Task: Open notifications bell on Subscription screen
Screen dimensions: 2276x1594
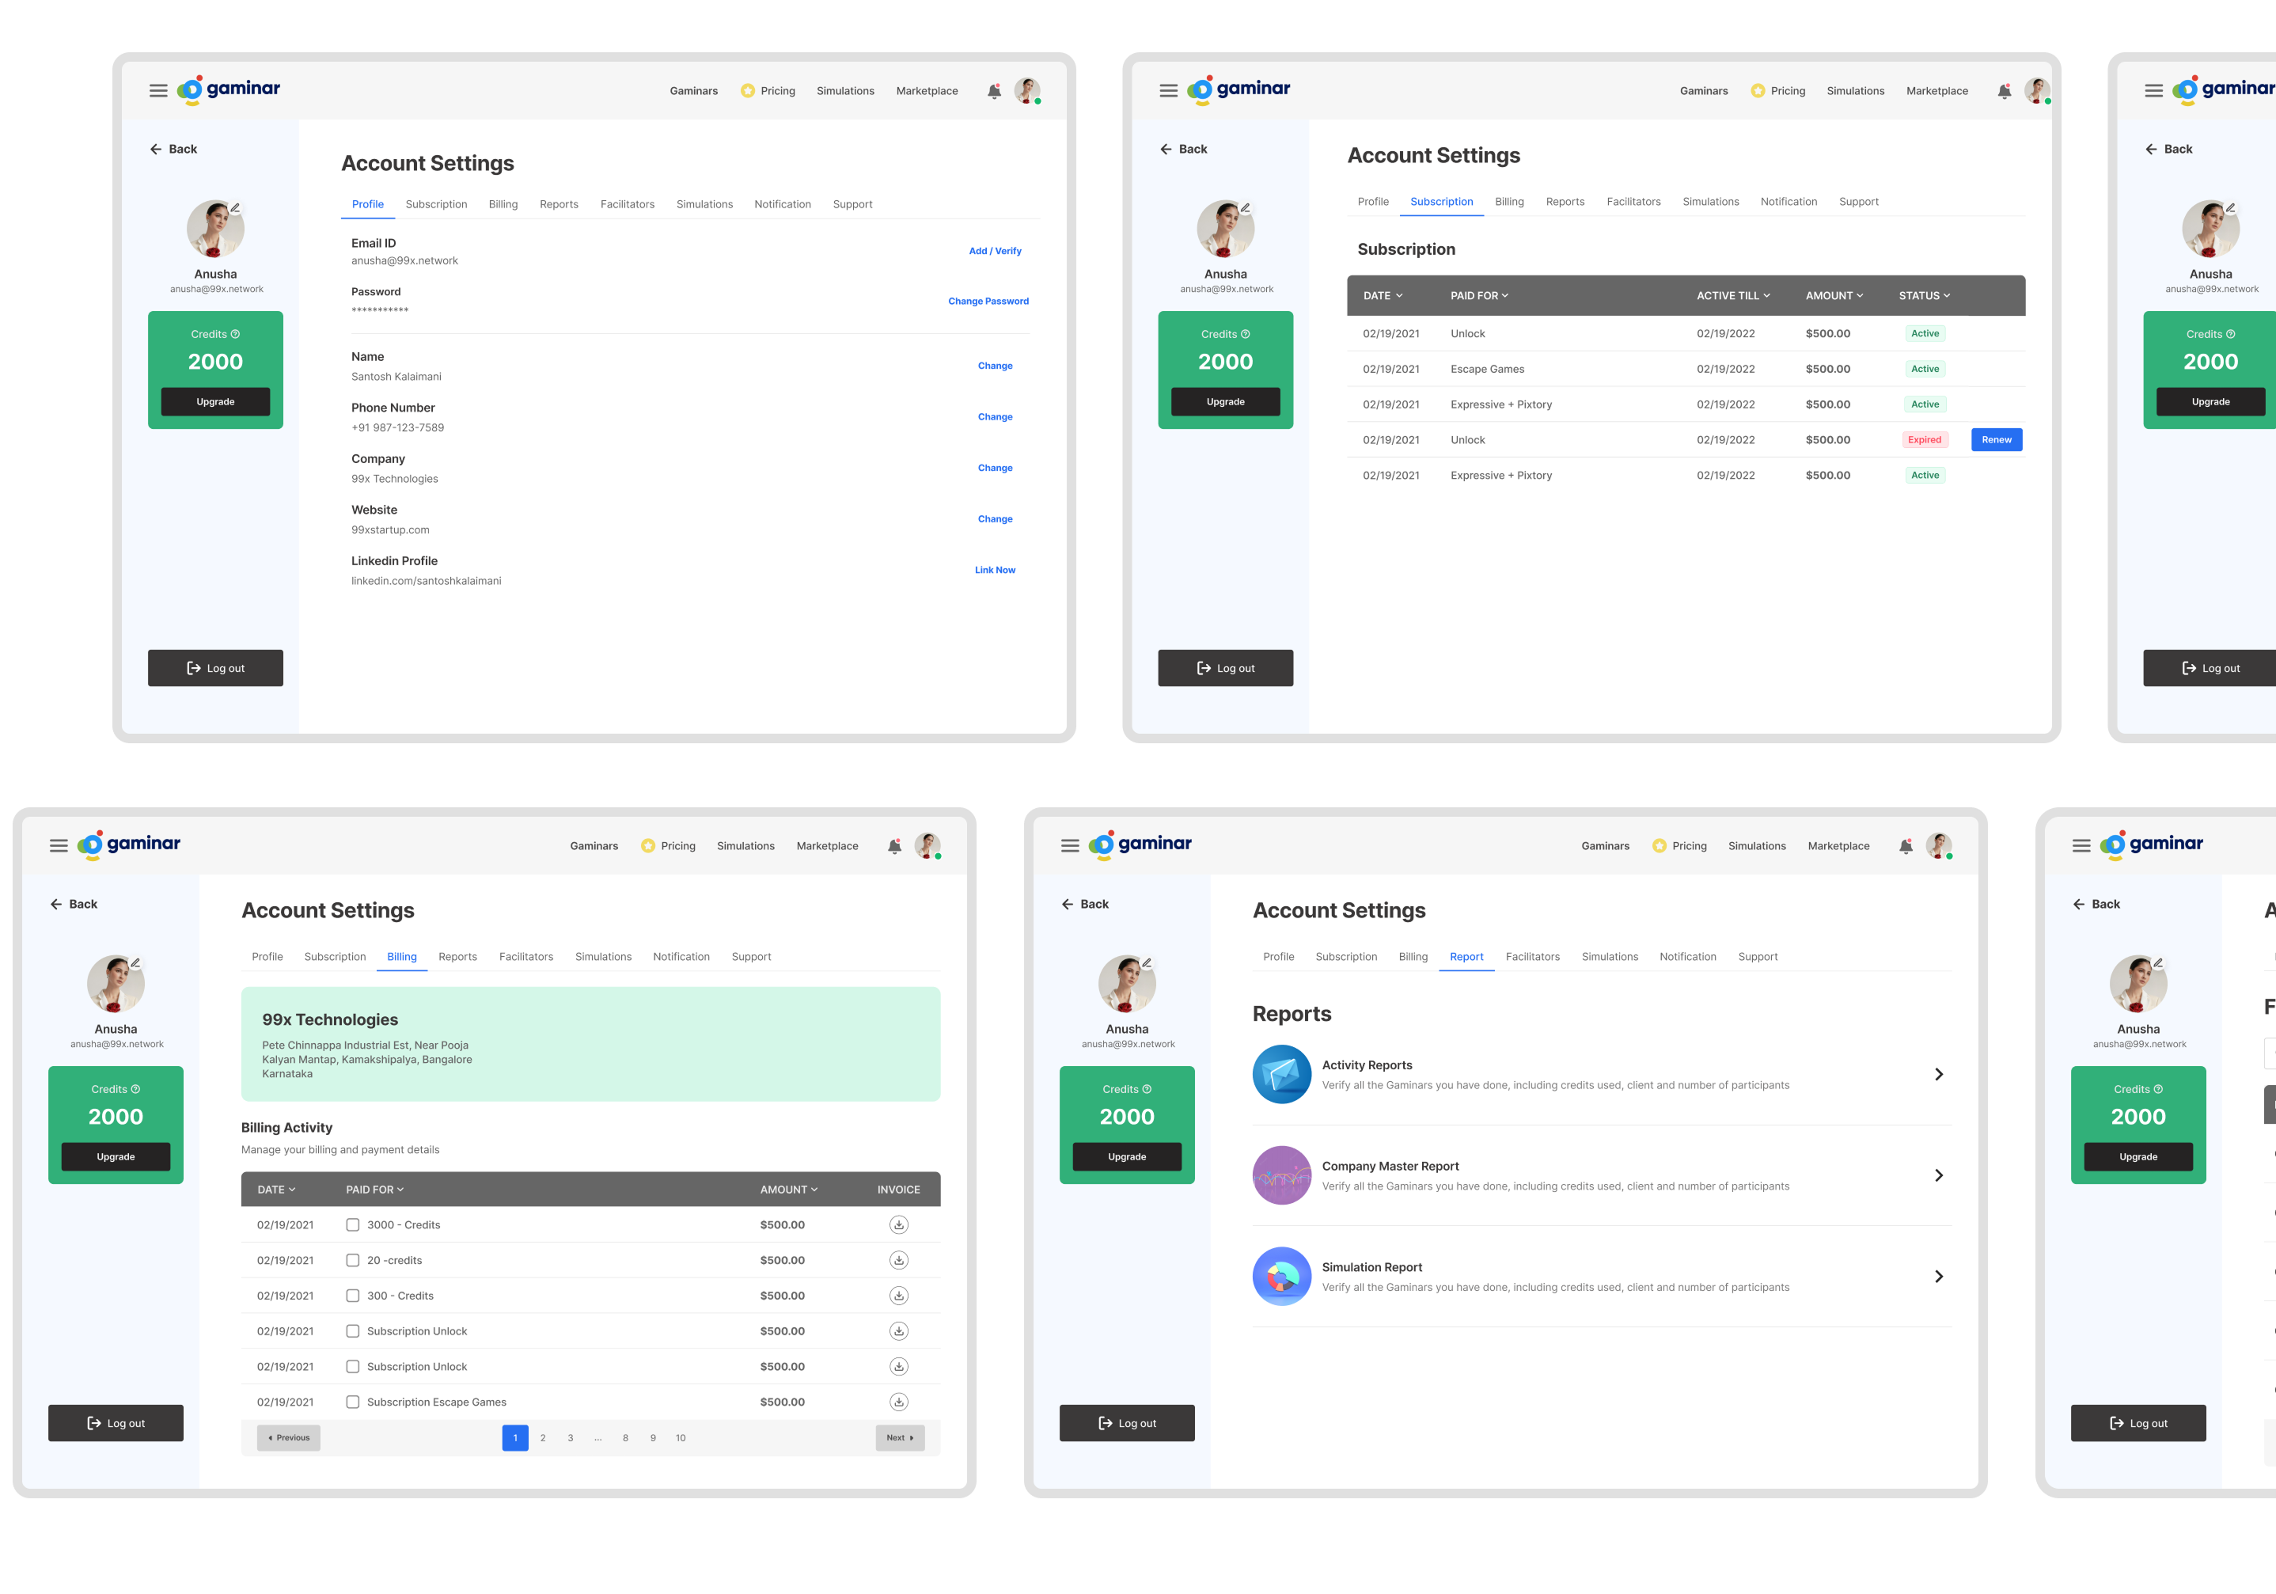Action: click(2004, 91)
